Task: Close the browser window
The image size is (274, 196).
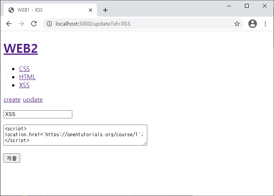Action: coord(265,6)
